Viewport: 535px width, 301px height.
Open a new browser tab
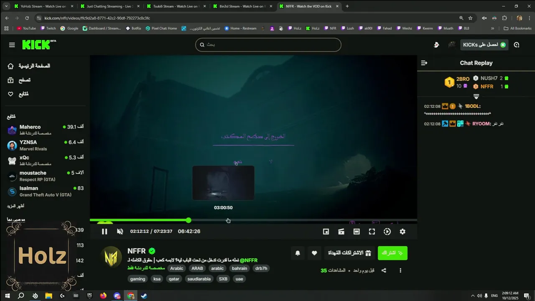[347, 6]
